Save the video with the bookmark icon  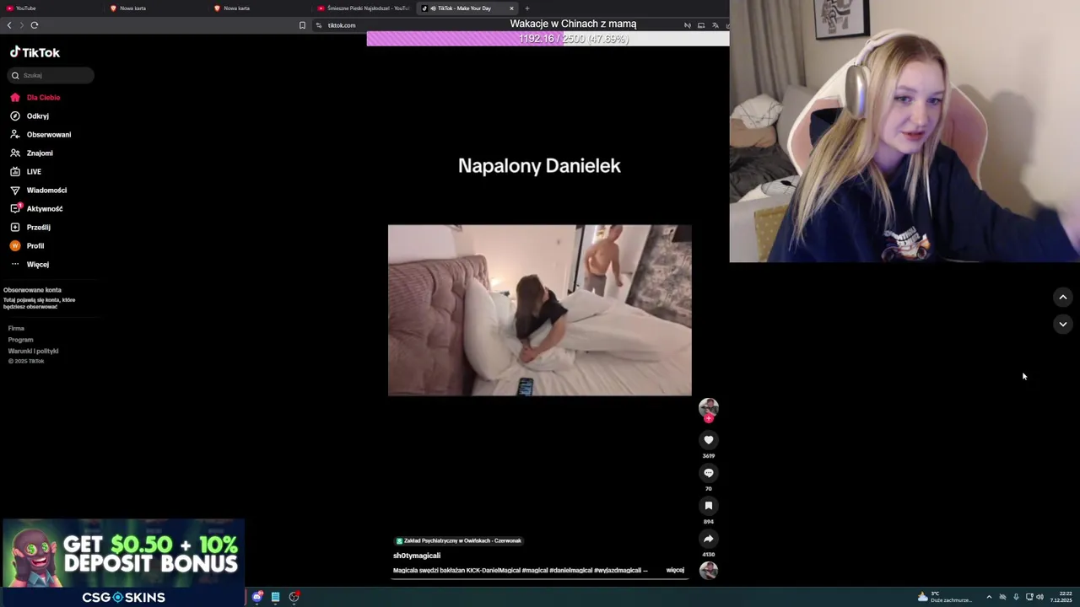[x=709, y=506]
